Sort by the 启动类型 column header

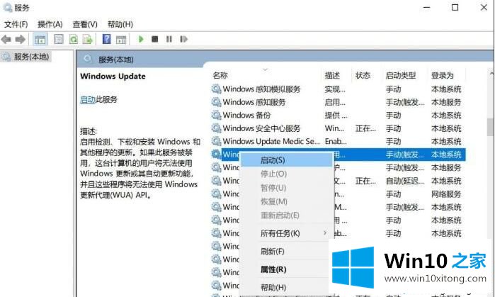(x=401, y=76)
